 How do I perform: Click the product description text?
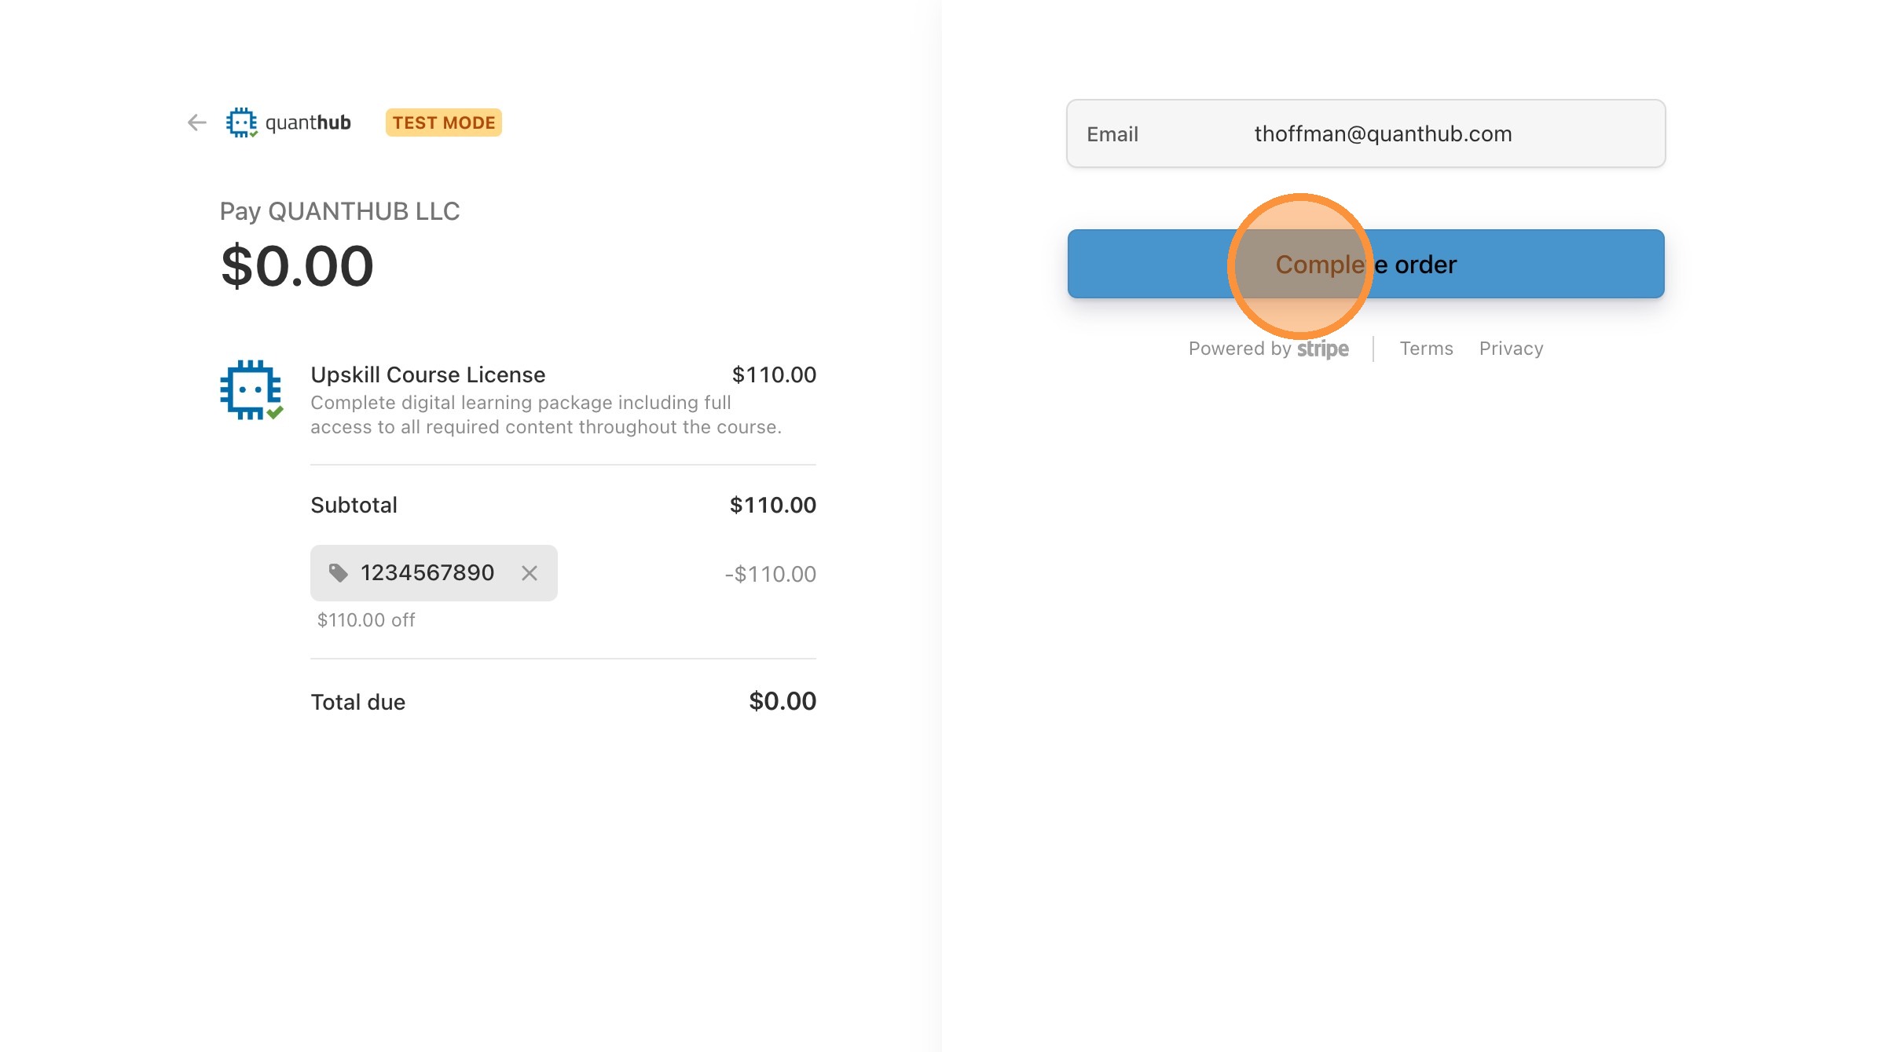(545, 415)
